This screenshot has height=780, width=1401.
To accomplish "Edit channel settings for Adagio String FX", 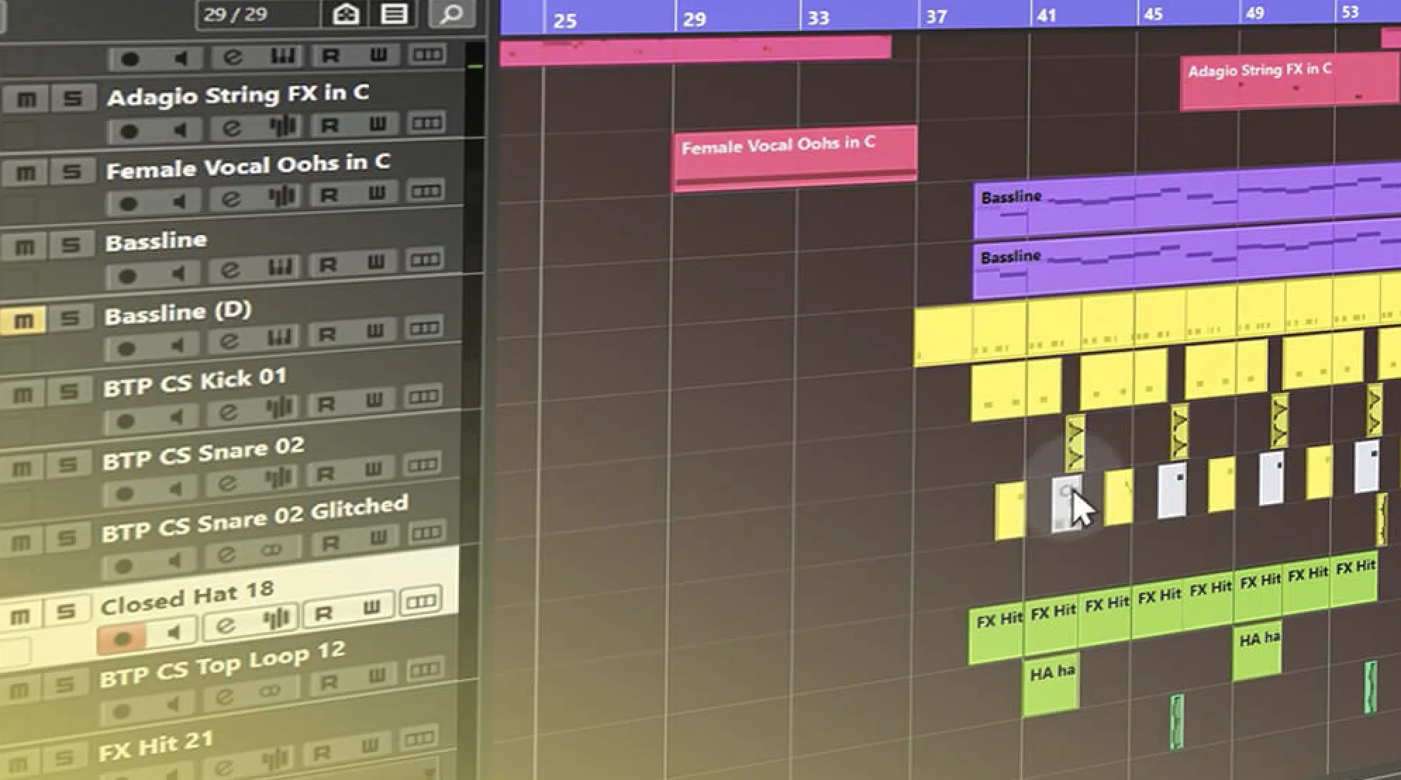I will [x=231, y=128].
